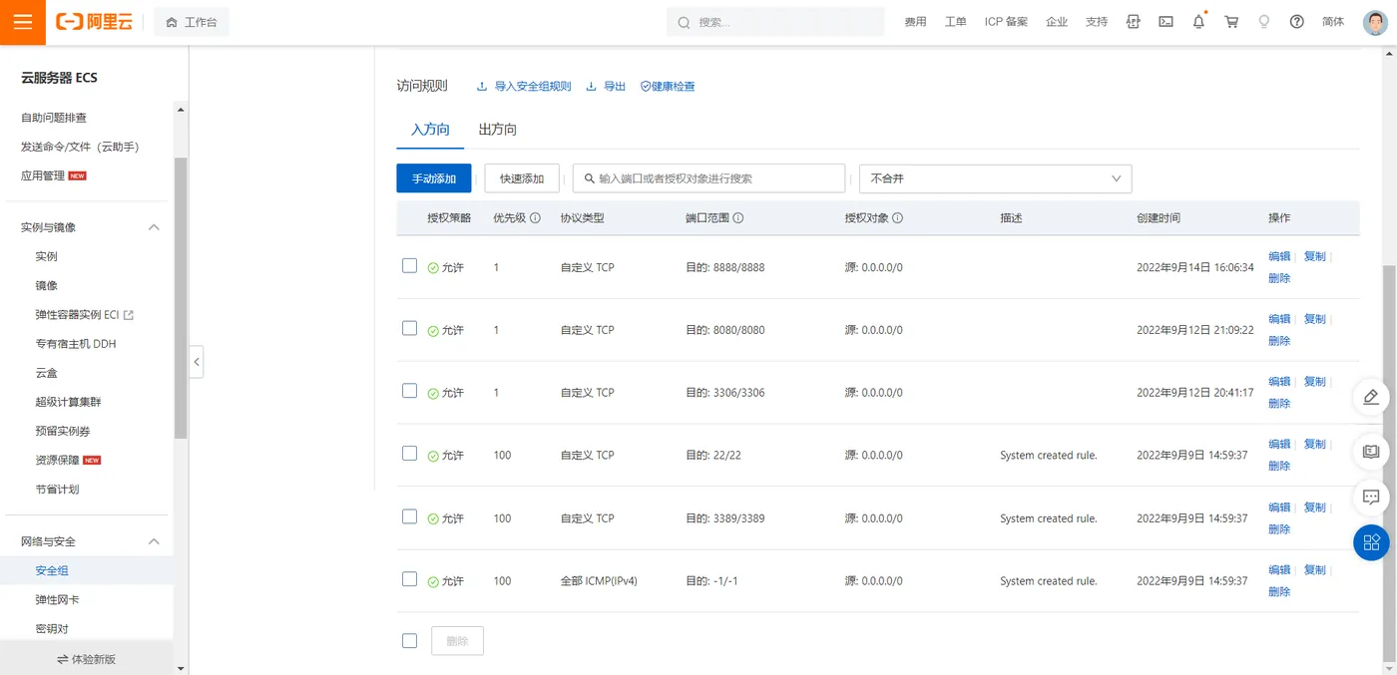The image size is (1397, 675).
Task: Collapse the 实例与镜像 sidebar section
Action: coord(154,227)
